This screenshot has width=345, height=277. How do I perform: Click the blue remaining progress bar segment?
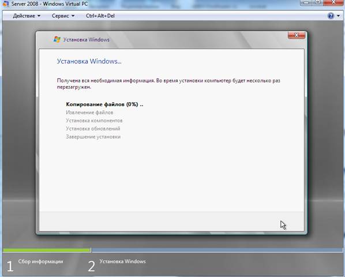click(217, 250)
